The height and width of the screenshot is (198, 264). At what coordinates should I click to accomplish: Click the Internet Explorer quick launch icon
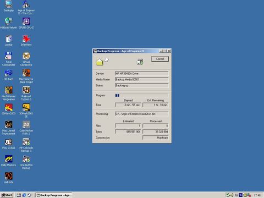tap(24, 195)
